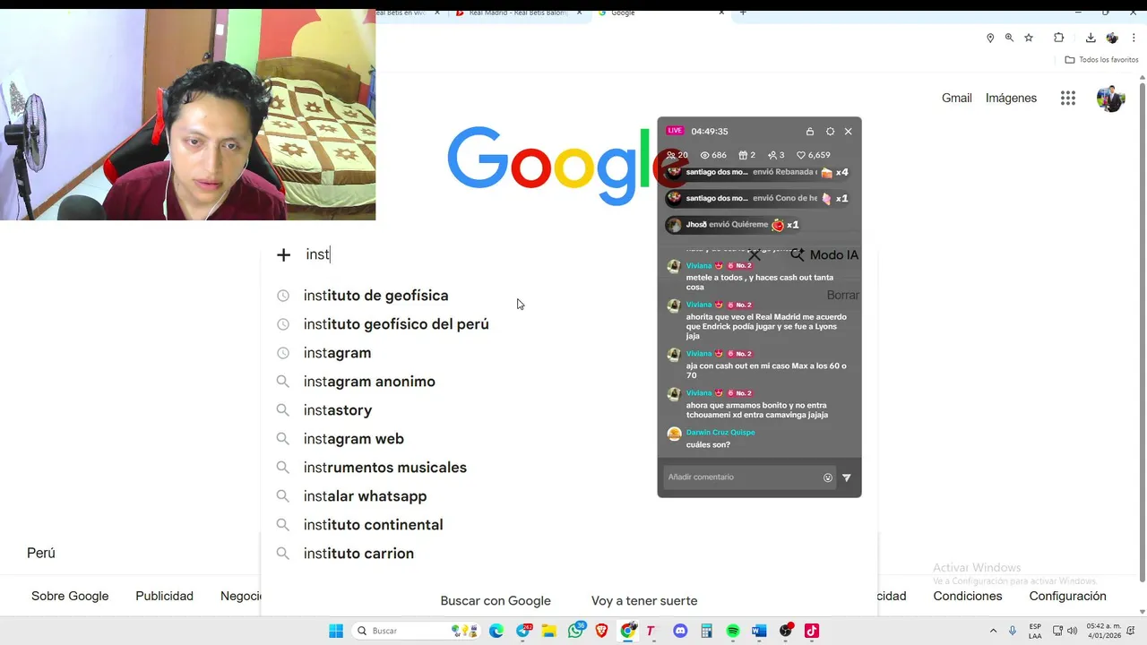
Task: Open the Chrome three-dot menu
Action: (x=1134, y=38)
